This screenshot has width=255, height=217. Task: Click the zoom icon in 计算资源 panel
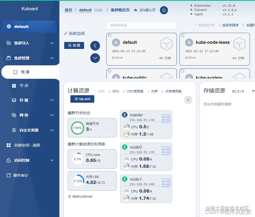[188, 100]
